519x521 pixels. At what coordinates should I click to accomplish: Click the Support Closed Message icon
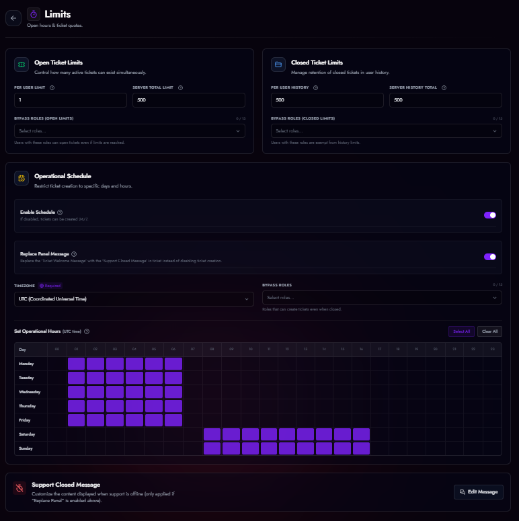click(19, 488)
